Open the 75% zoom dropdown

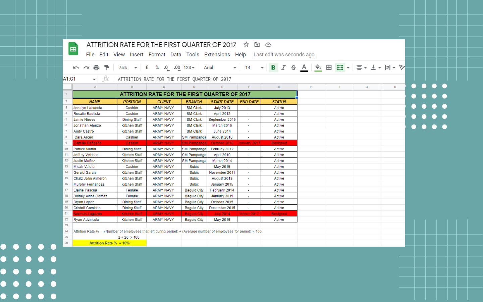click(x=128, y=68)
